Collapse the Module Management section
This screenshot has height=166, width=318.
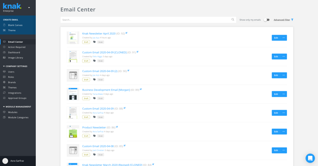click(x=17, y=107)
